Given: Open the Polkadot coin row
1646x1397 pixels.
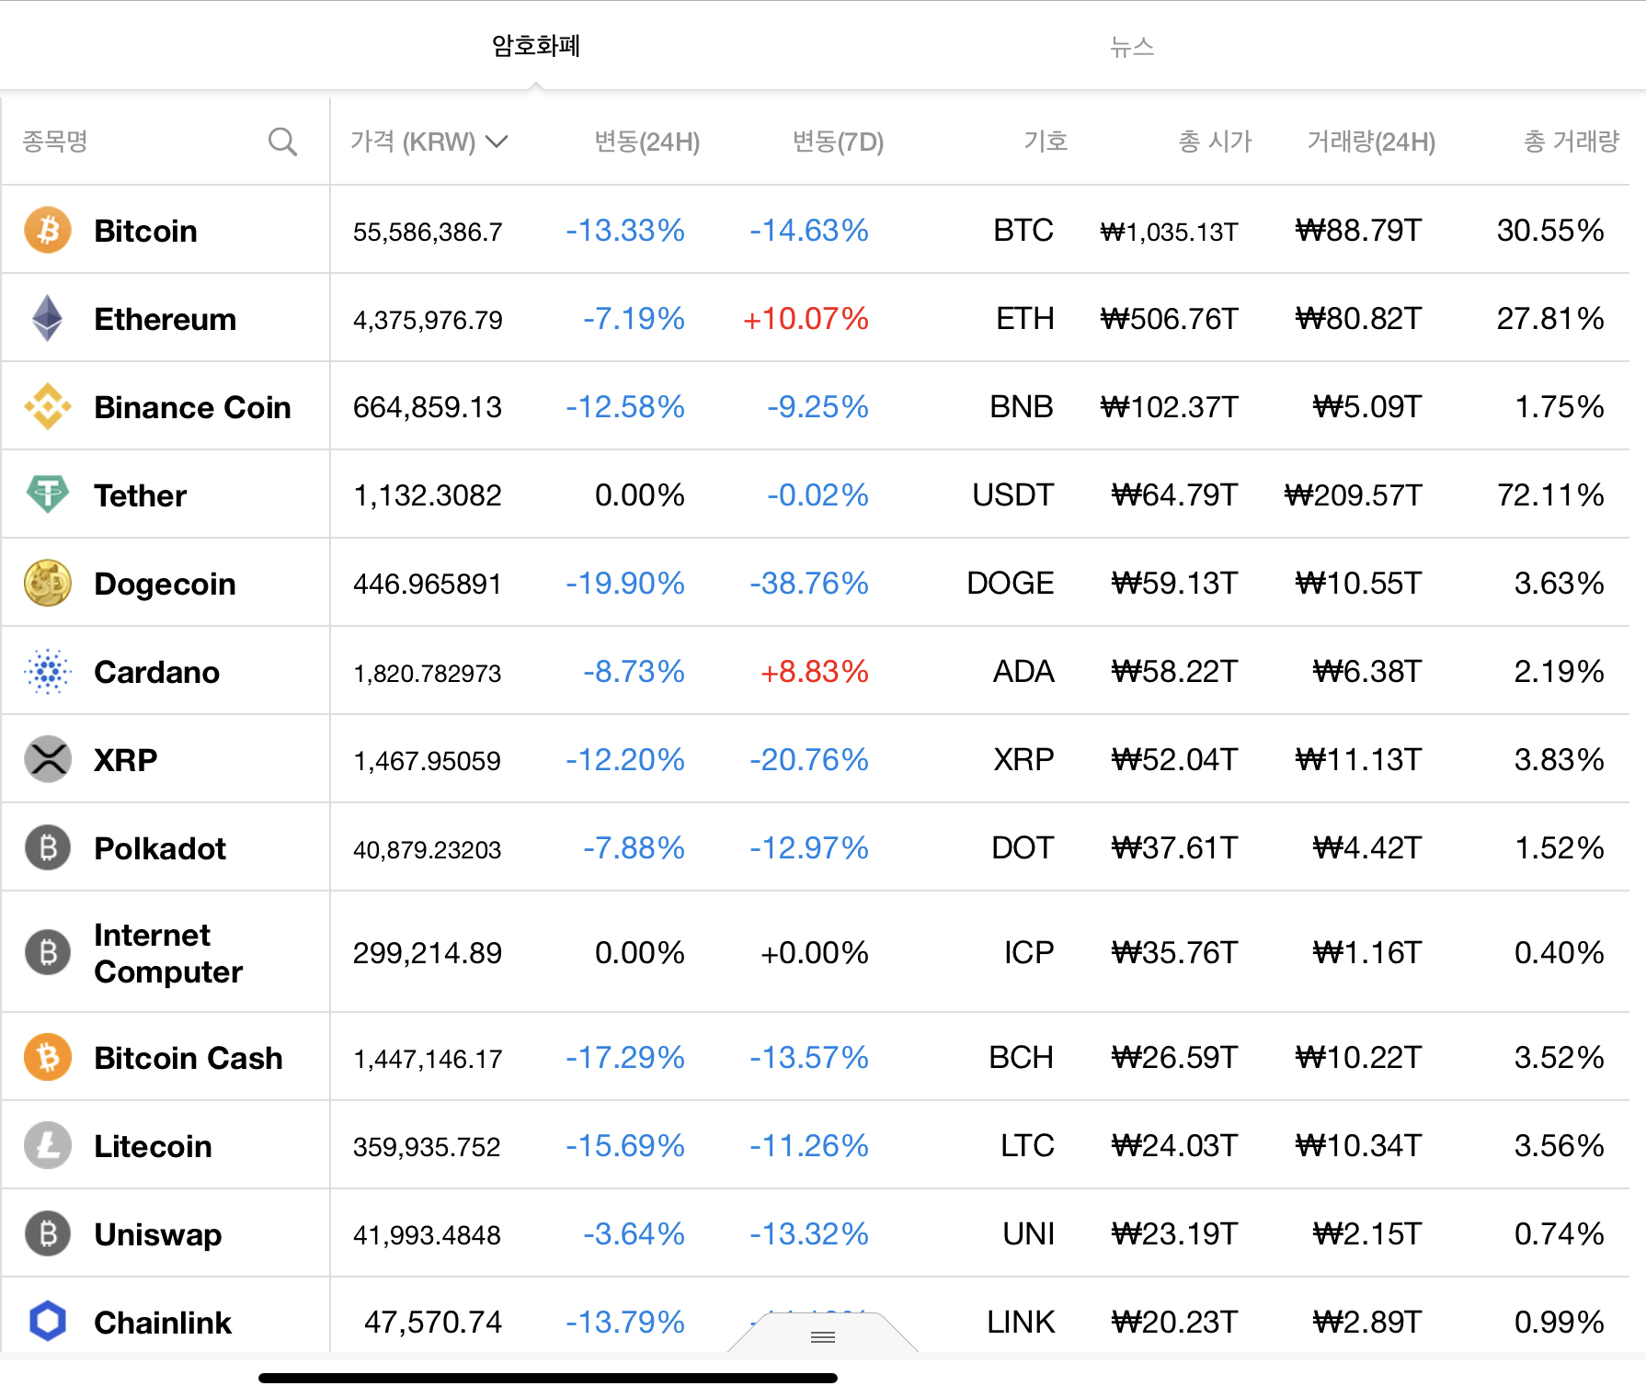Looking at the screenshot, I should click(x=160, y=848).
